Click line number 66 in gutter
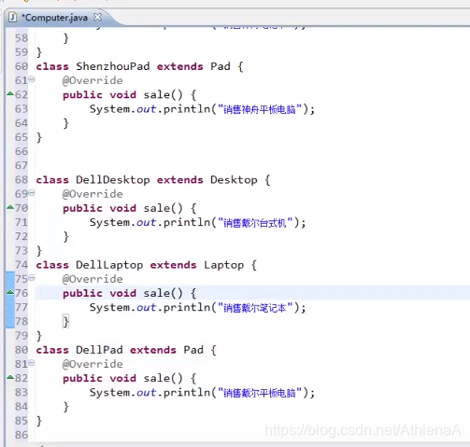 21,151
